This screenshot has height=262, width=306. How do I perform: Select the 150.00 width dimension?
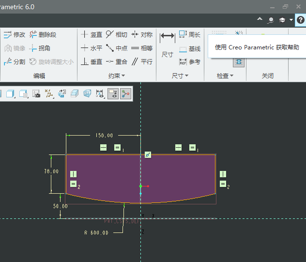pos(104,136)
